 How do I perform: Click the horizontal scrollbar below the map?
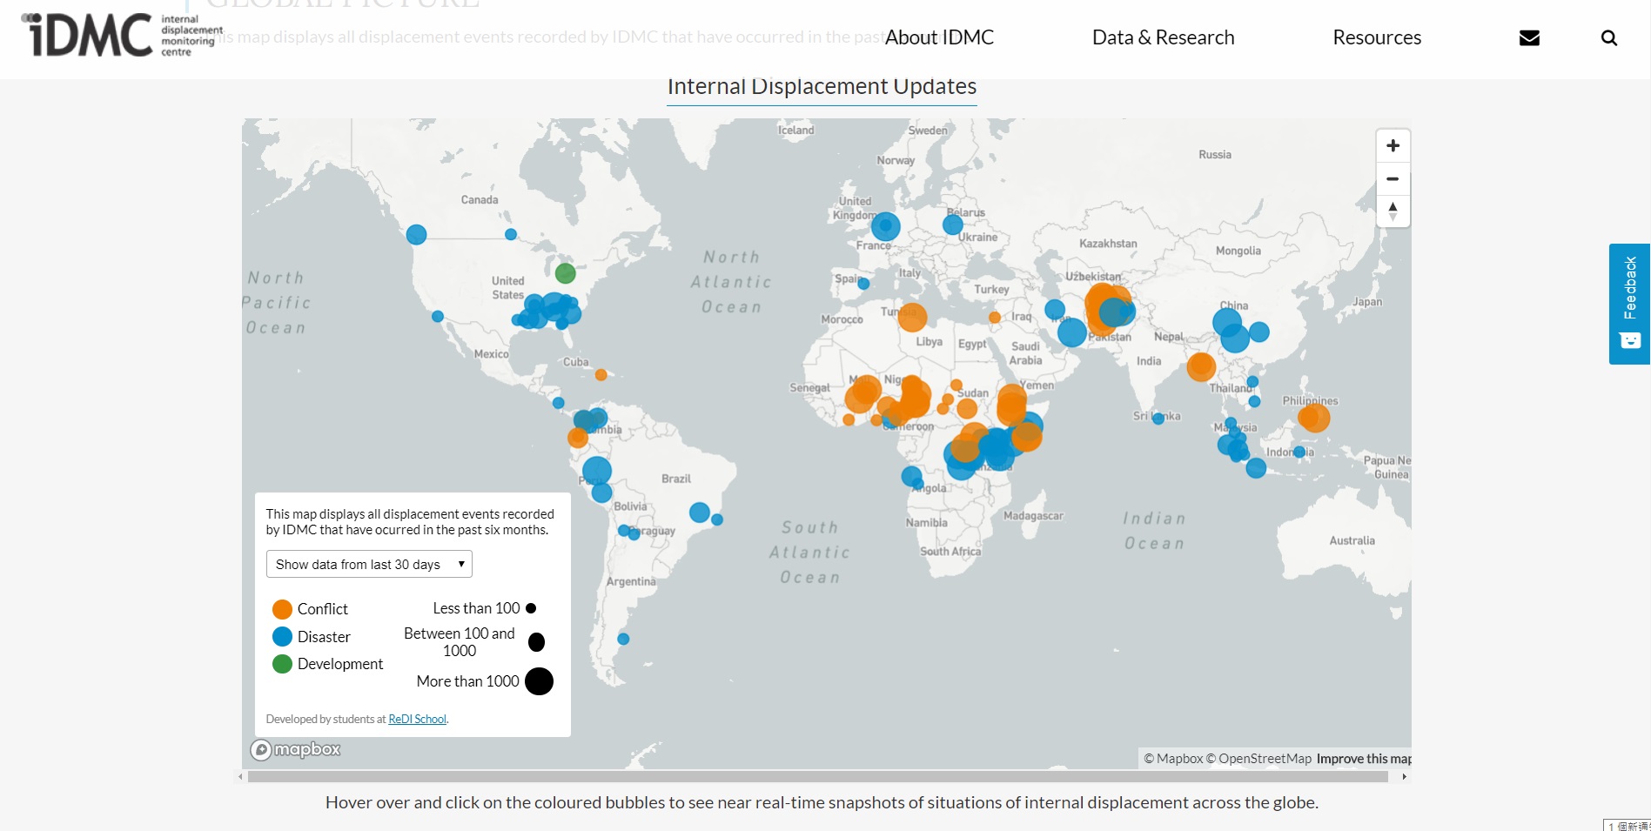tap(817, 776)
